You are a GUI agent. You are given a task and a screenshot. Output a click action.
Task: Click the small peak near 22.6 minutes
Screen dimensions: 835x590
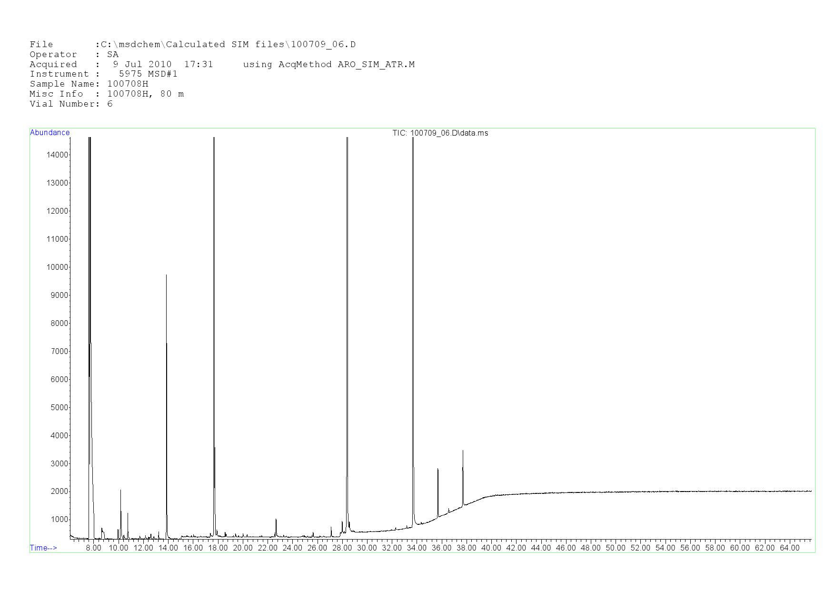coord(276,520)
